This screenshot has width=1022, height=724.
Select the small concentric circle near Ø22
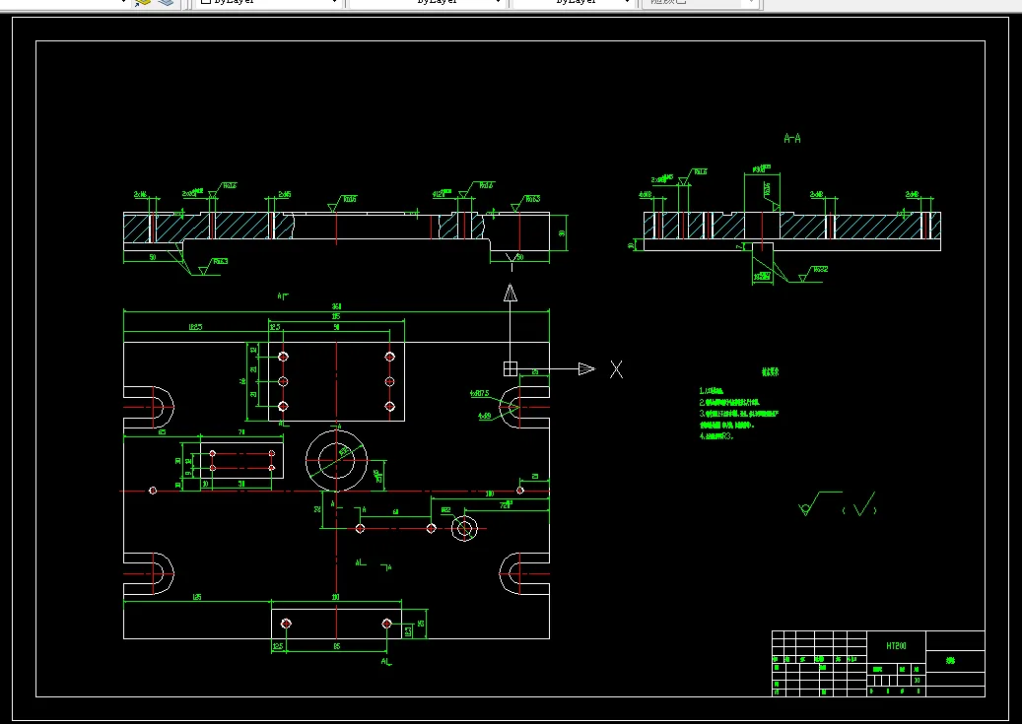click(x=464, y=529)
